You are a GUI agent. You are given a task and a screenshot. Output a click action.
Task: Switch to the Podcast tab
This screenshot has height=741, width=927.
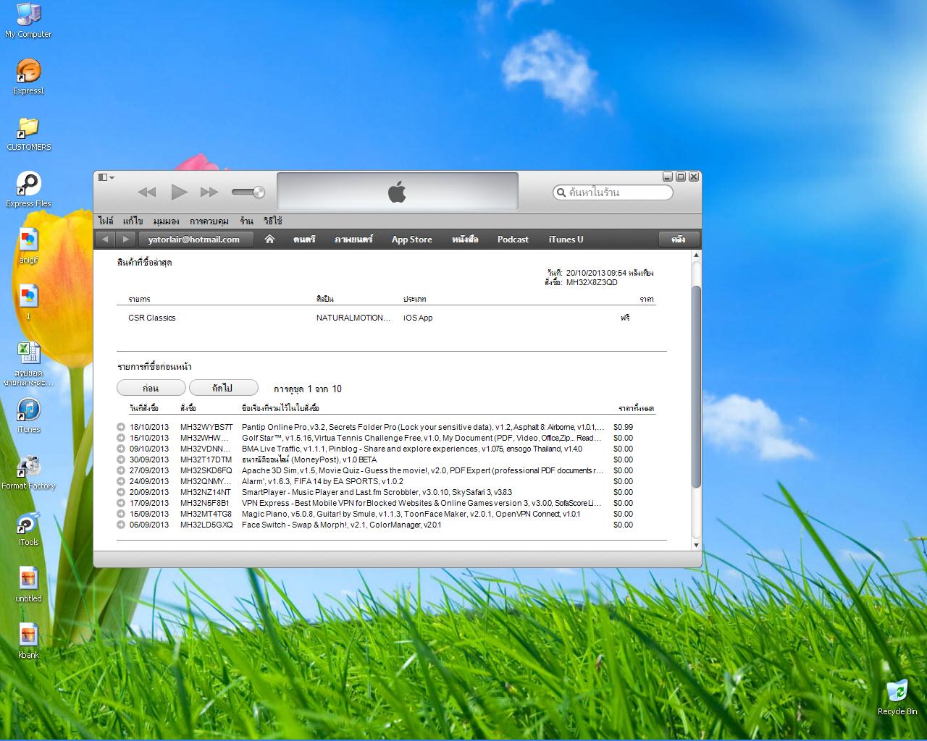[513, 240]
